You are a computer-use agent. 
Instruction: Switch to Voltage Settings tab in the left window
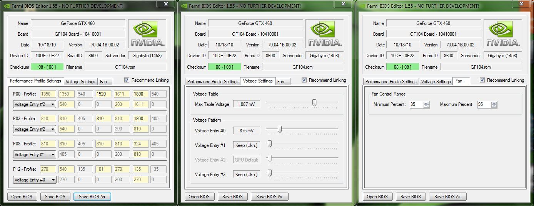(x=80, y=82)
